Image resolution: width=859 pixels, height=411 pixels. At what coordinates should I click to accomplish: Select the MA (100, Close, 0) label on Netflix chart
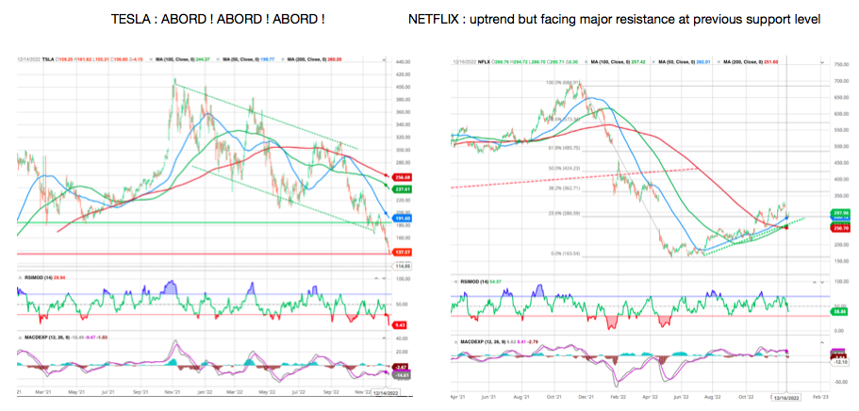tap(610, 62)
